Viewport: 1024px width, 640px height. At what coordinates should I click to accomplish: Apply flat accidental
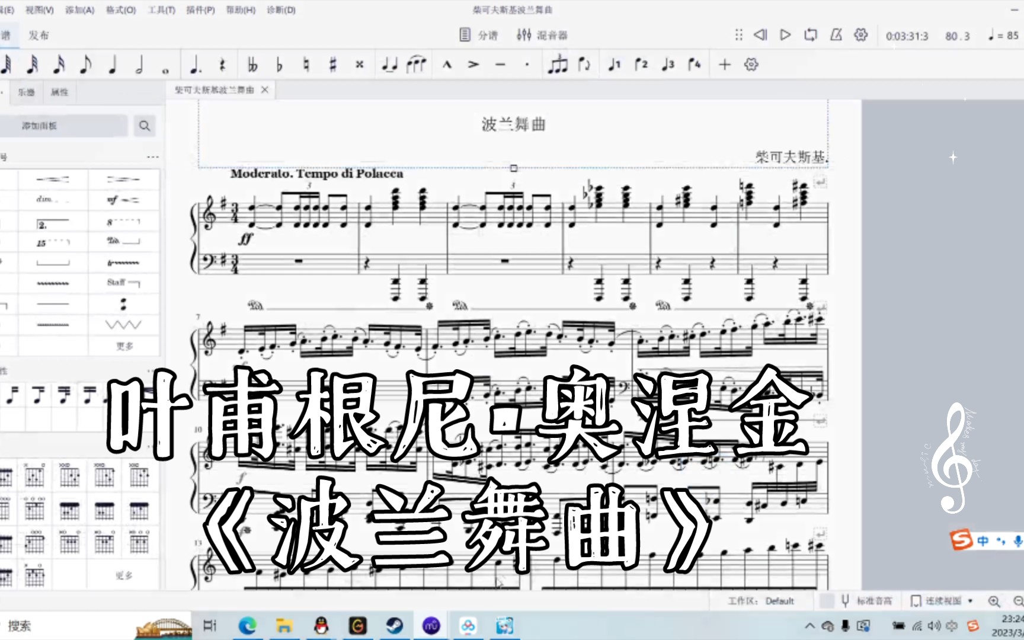point(279,64)
